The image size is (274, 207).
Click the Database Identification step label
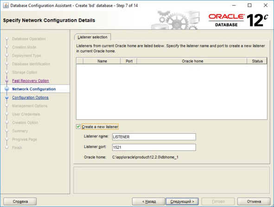[31, 64]
